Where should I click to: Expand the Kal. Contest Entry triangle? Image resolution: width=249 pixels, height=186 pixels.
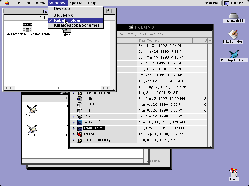[x=73, y=140]
